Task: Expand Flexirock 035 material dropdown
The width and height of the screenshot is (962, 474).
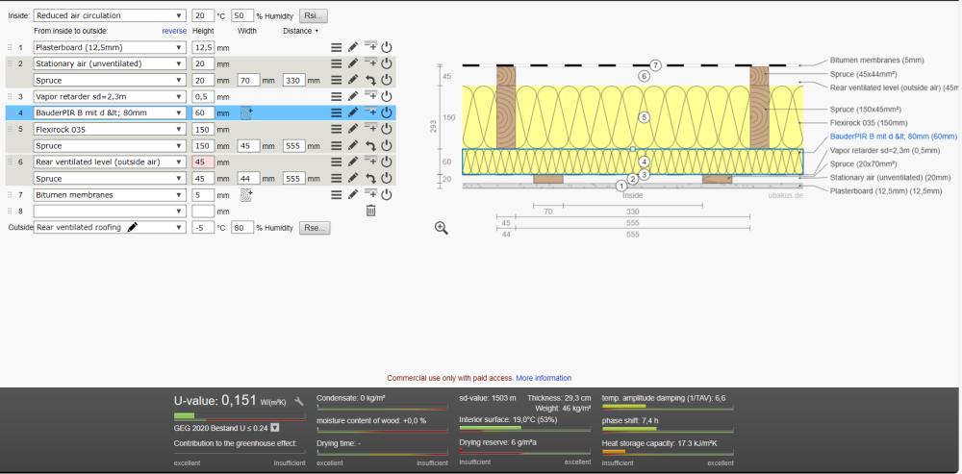Action: (110, 130)
